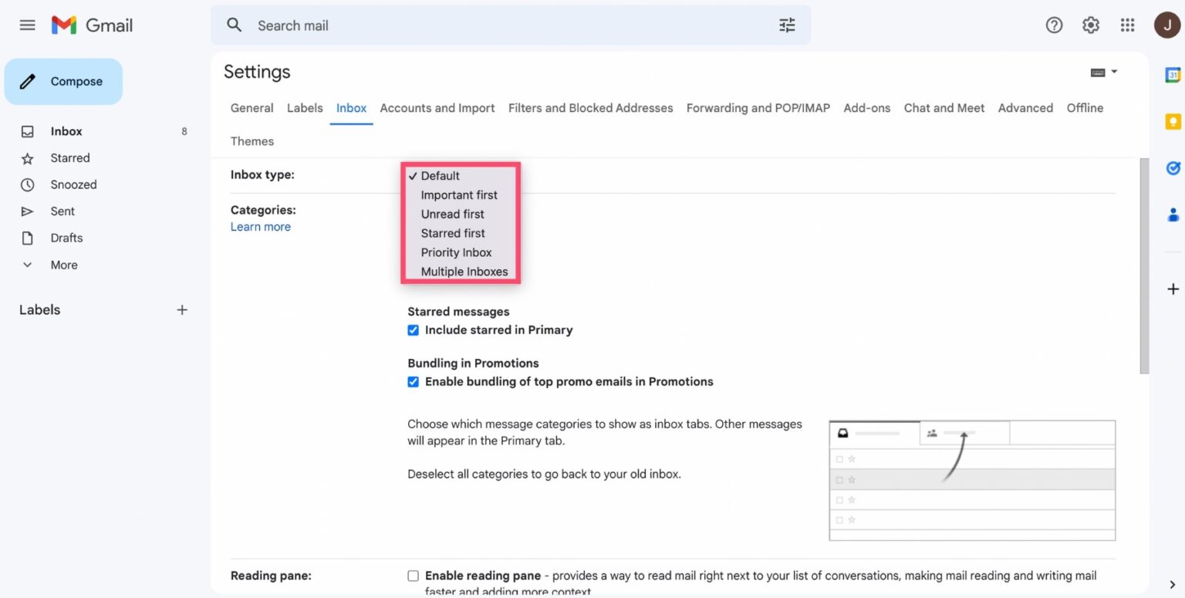Expand the More section in the sidebar
This screenshot has width=1185, height=598.
point(63,265)
